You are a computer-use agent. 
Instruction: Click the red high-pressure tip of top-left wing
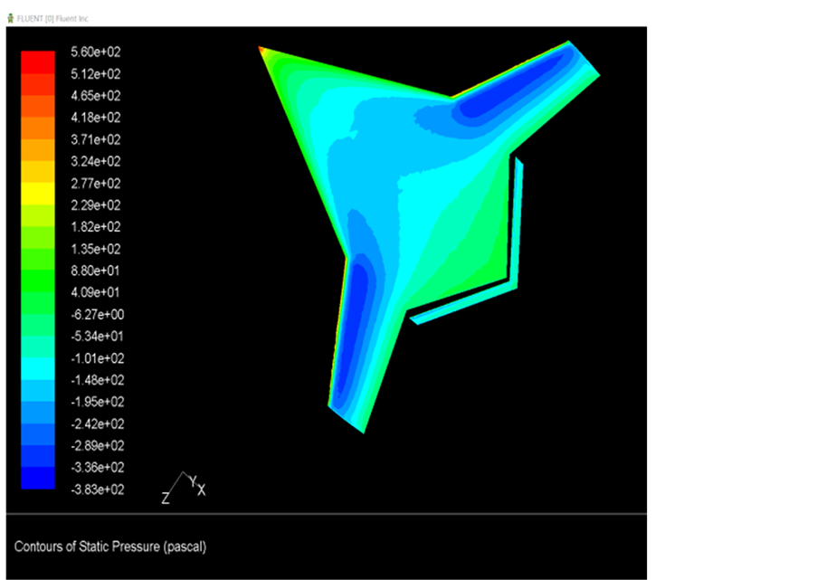(261, 49)
